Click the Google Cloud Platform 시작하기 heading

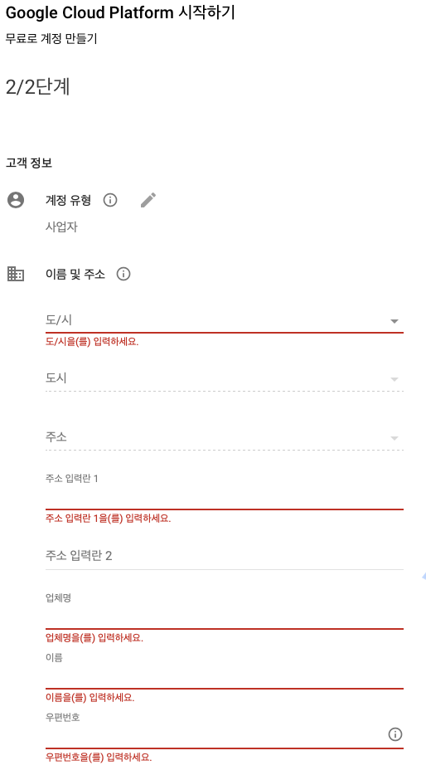tap(120, 12)
